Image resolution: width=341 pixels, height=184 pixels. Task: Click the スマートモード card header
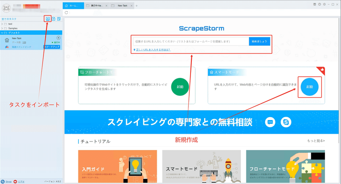tap(227, 72)
